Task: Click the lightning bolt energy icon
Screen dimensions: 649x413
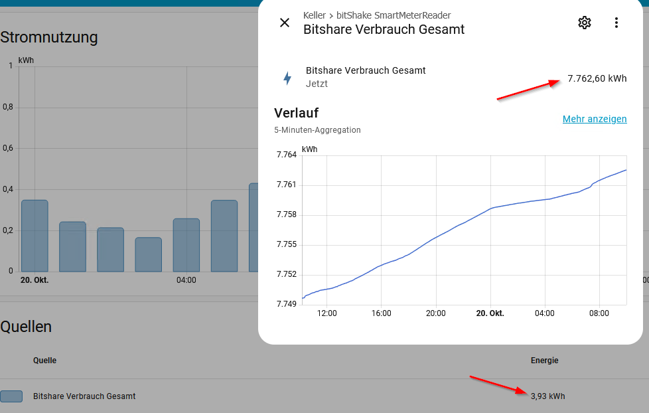Action: pyautogui.click(x=287, y=78)
